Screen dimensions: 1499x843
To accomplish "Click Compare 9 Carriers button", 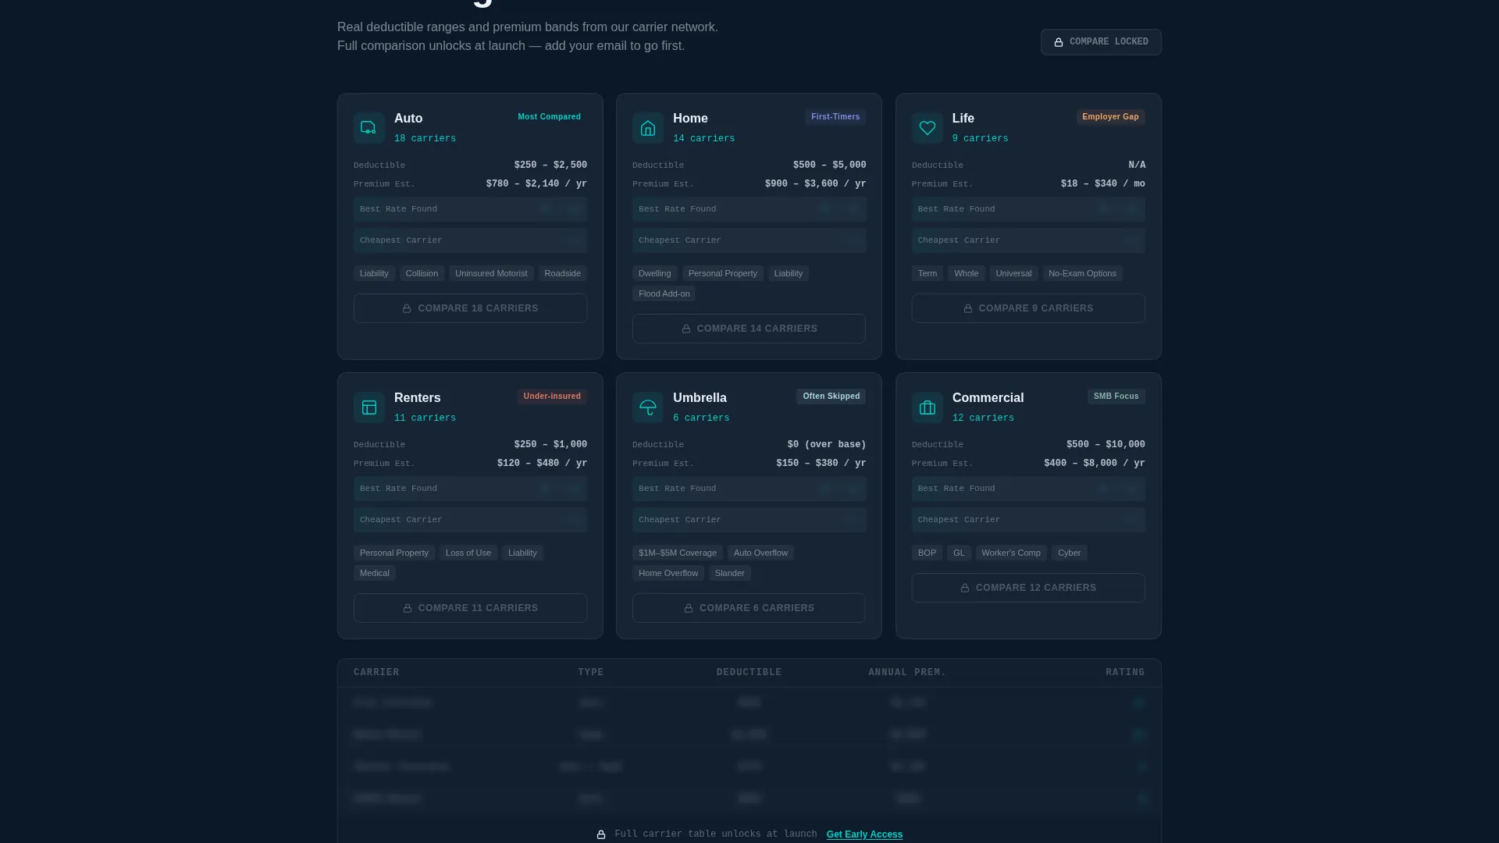I will [x=1028, y=308].
